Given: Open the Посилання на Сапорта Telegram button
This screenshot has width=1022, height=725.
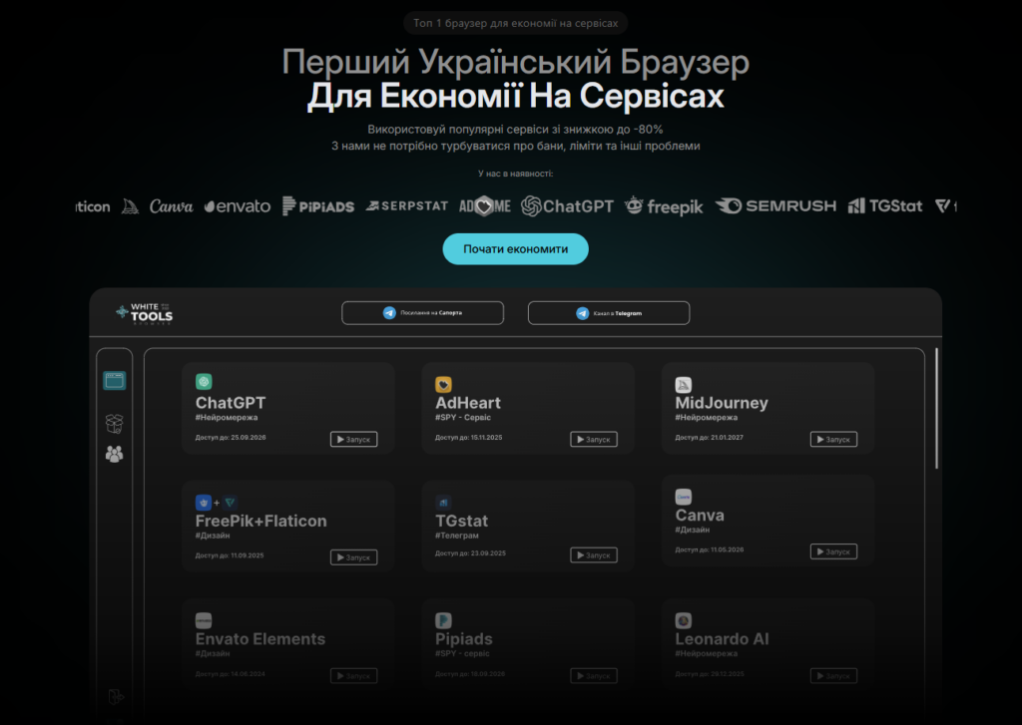Looking at the screenshot, I should pyautogui.click(x=422, y=313).
